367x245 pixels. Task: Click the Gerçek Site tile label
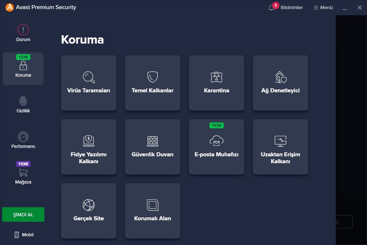coord(89,218)
